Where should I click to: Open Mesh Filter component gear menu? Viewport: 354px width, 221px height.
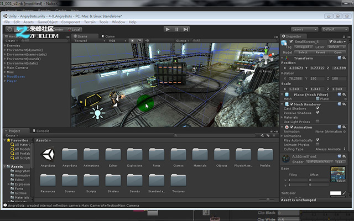coord(344,94)
